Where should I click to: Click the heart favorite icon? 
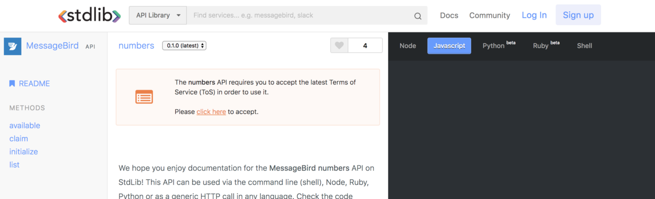[339, 45]
